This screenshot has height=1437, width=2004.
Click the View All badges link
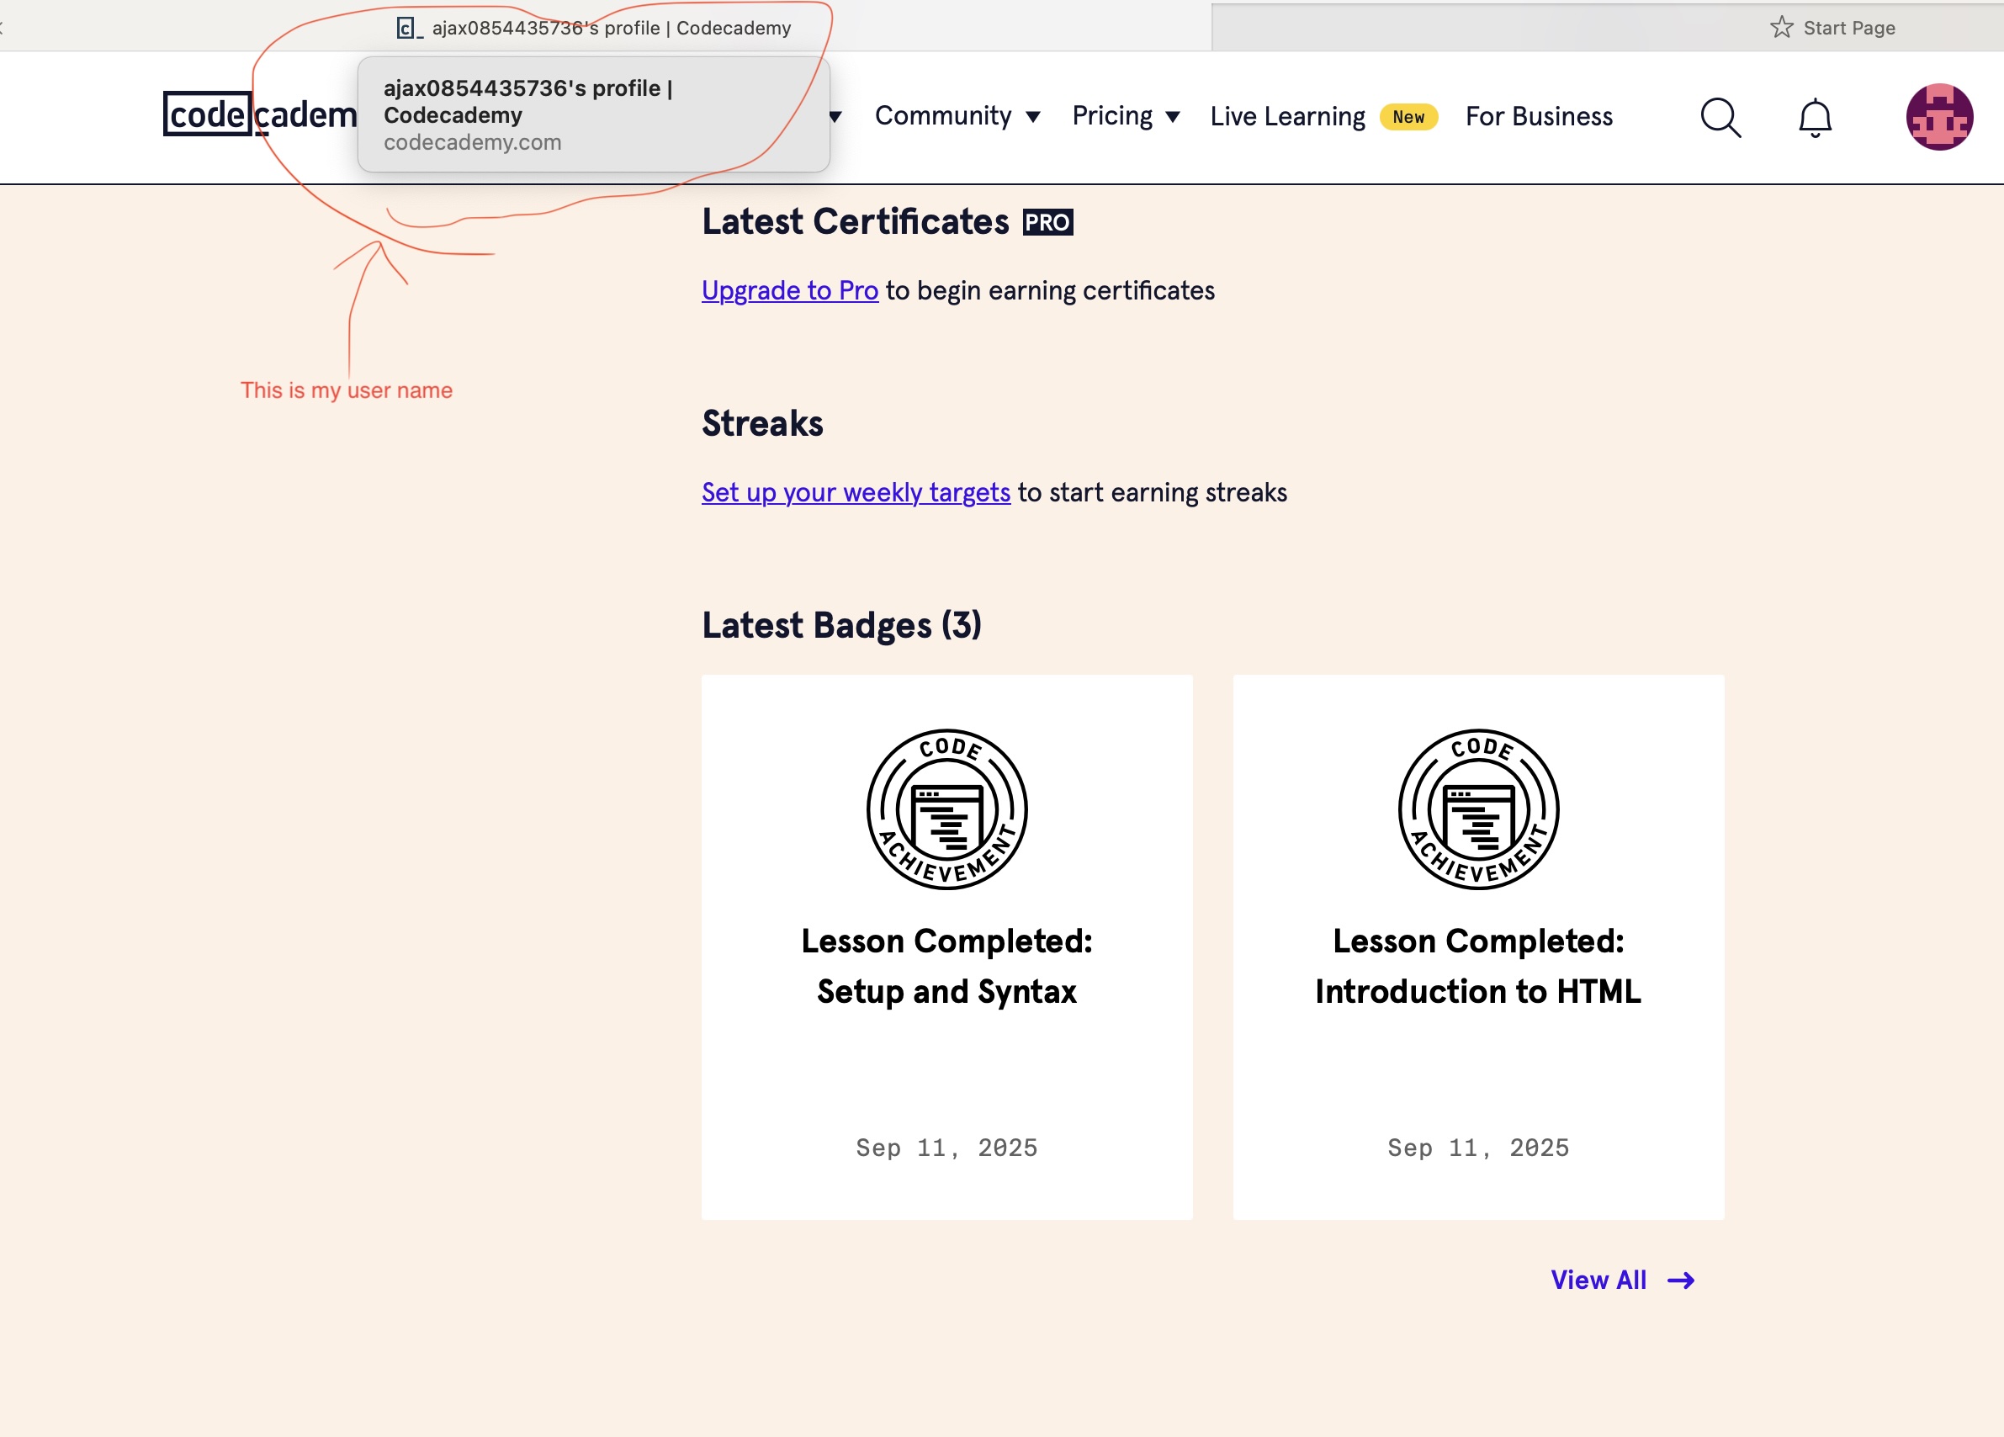[x=1598, y=1280]
